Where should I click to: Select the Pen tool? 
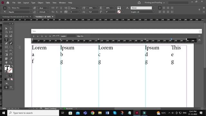6,43
